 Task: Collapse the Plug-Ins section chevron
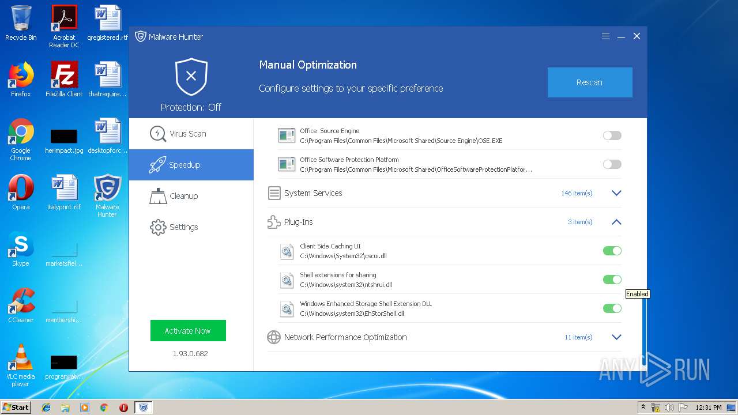pyautogui.click(x=616, y=222)
